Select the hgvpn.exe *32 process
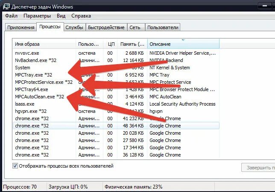Screen dimensions: 275x192 click(x=116, y=111)
